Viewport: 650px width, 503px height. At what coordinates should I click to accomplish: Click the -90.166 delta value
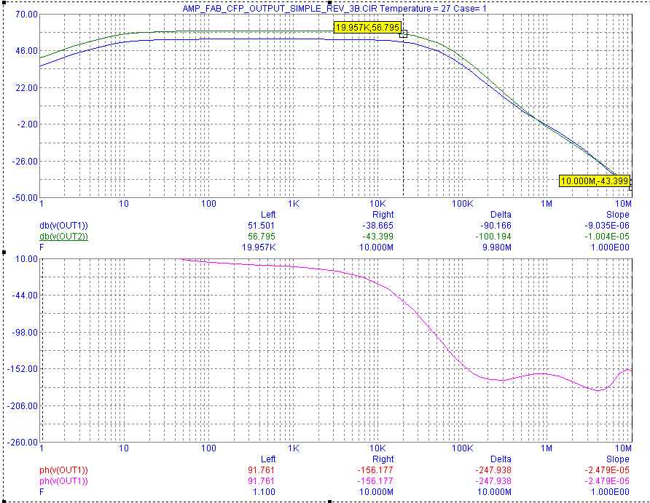[496, 226]
